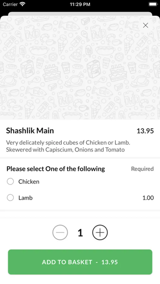Image resolution: width=160 pixels, height=284 pixels.
Task: Tap the 'Please select One' heading
Action: pos(56,169)
